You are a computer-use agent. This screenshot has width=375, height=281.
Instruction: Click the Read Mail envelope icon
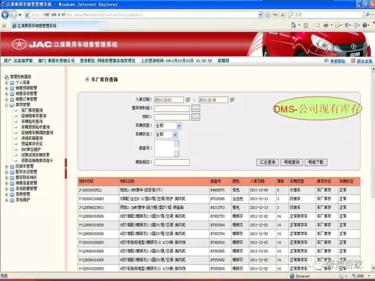318,25
